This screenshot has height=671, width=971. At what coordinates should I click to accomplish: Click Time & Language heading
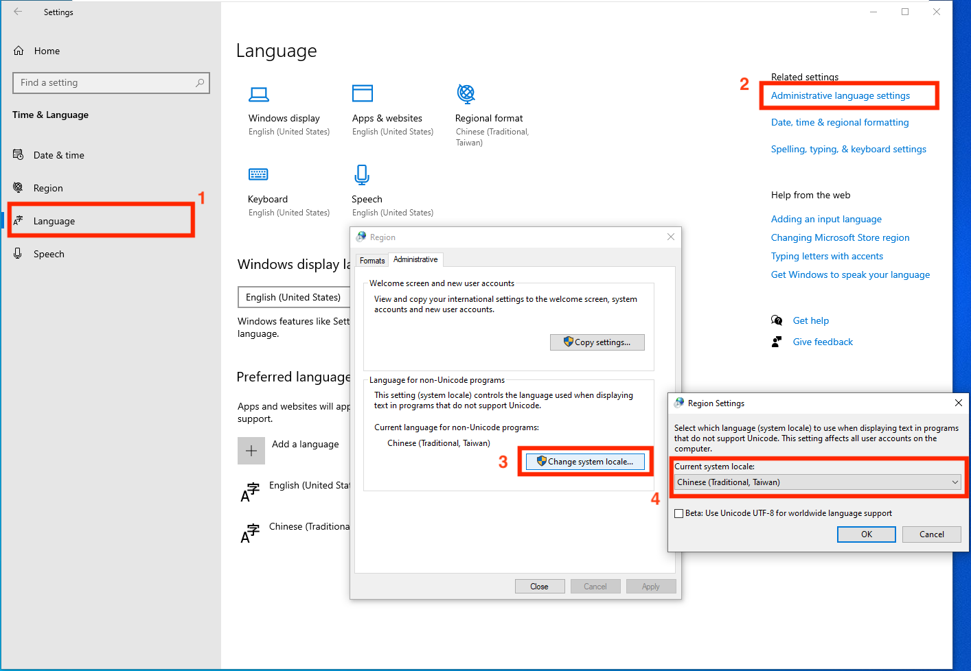coord(50,115)
